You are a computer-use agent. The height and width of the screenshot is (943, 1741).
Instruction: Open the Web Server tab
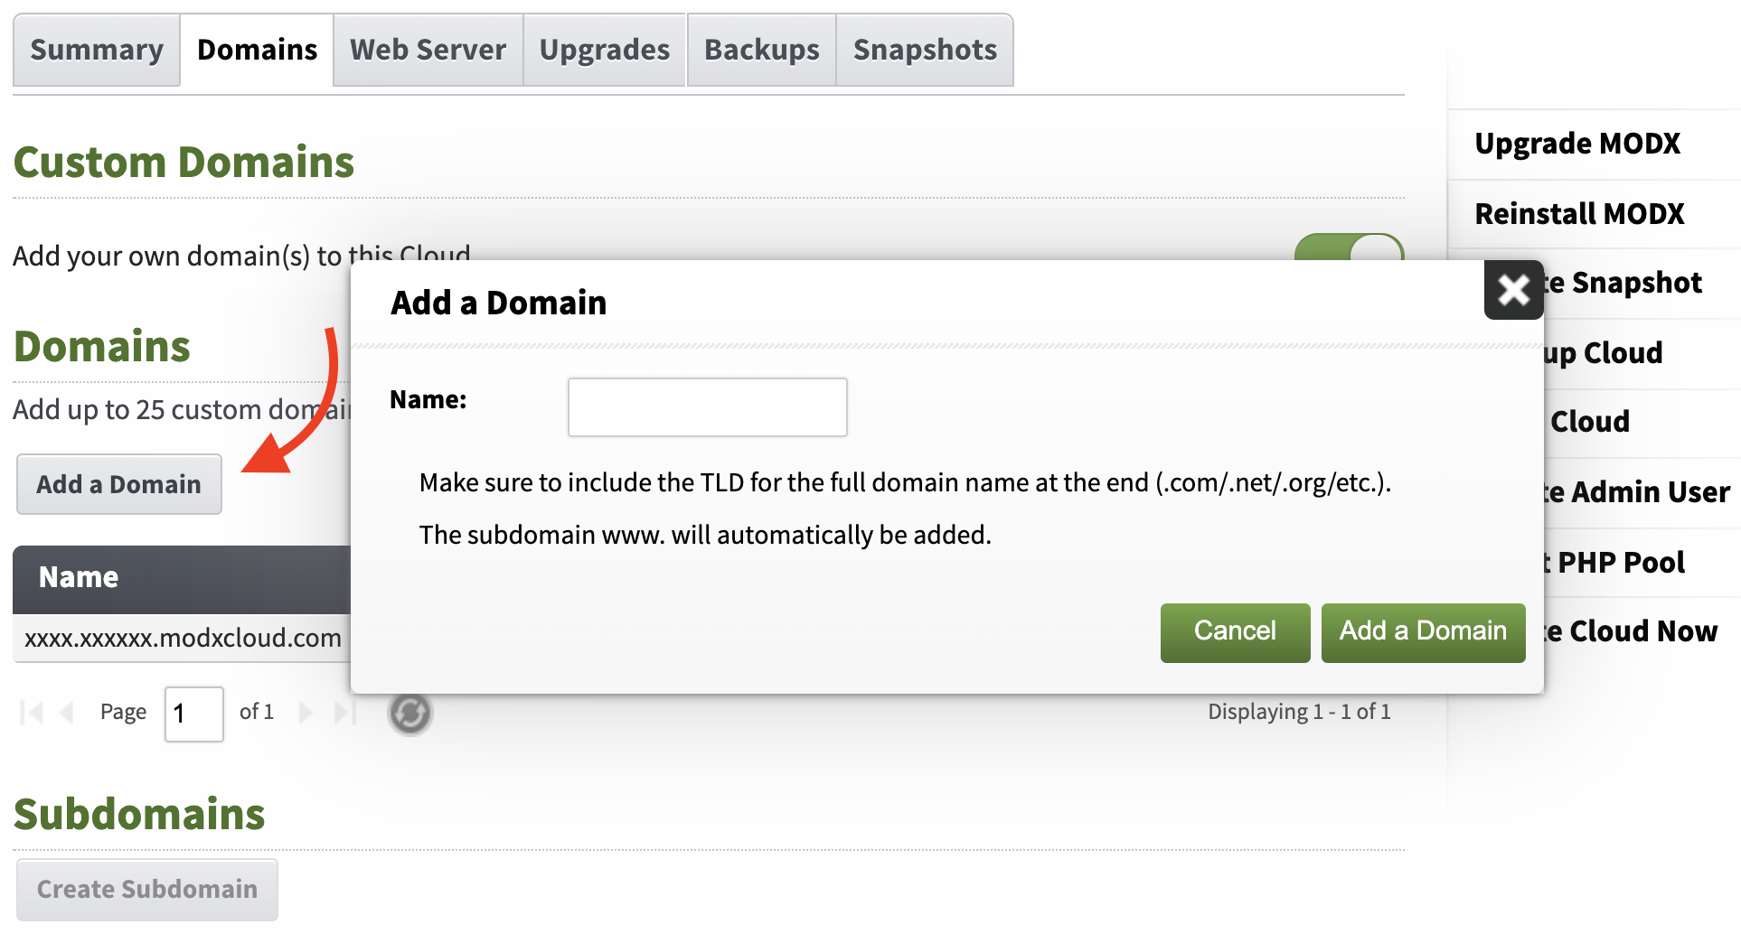[427, 50]
